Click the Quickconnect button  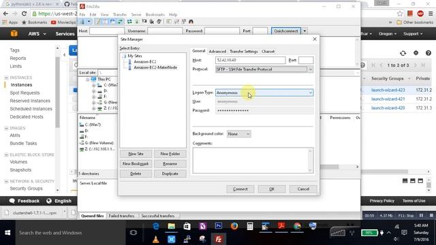(x=286, y=31)
